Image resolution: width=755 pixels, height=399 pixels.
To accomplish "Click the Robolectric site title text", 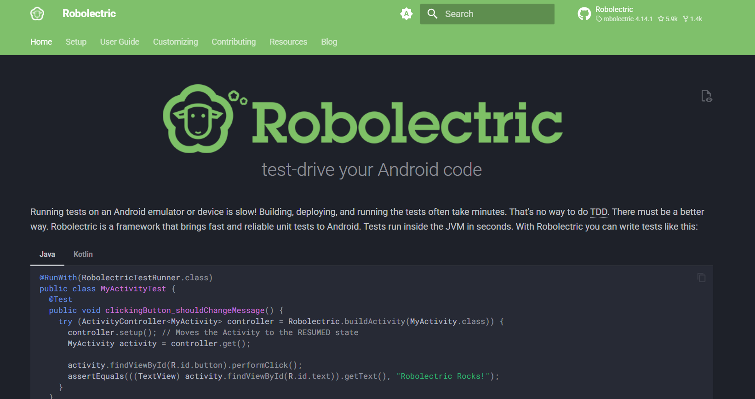I will coord(89,13).
